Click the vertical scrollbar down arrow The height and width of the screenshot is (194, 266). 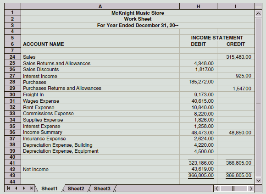click(x=258, y=180)
